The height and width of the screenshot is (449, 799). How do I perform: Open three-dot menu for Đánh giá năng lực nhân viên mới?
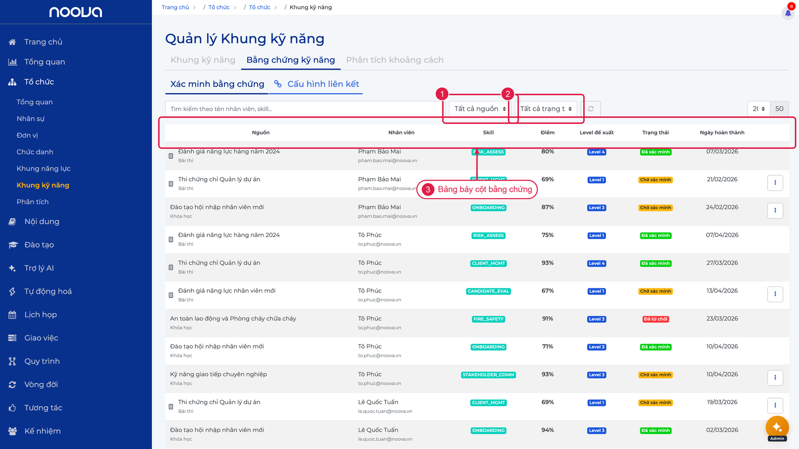[775, 294]
